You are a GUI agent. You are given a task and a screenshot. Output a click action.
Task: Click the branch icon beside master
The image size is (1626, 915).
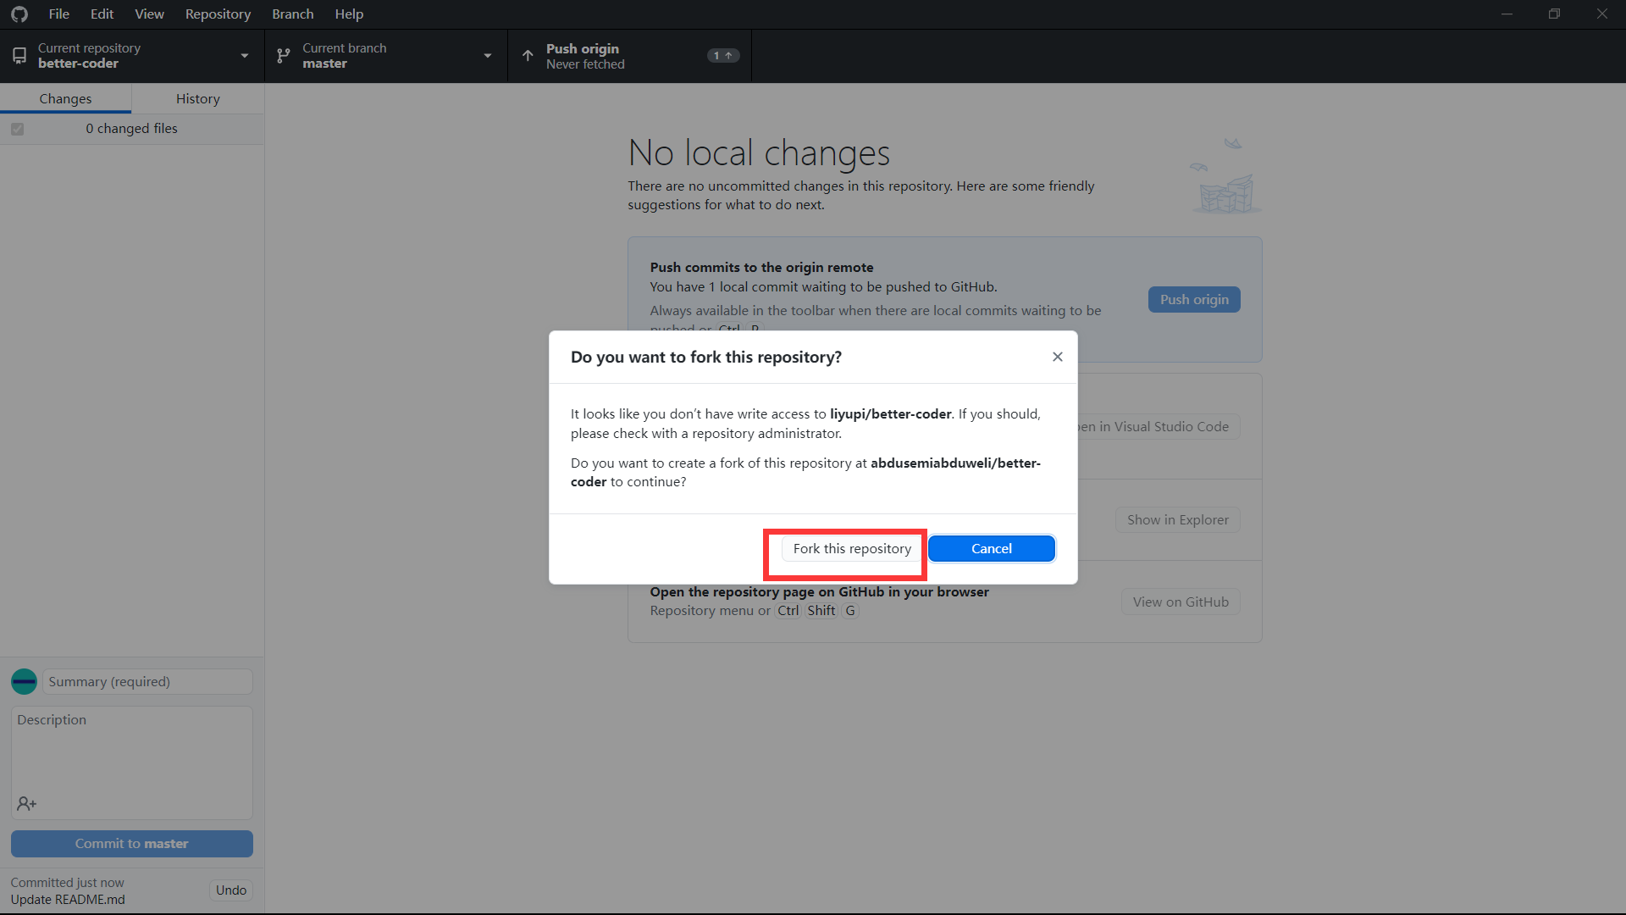pos(284,56)
